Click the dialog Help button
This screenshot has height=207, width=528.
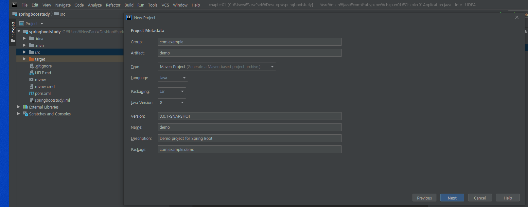pyautogui.click(x=508, y=198)
